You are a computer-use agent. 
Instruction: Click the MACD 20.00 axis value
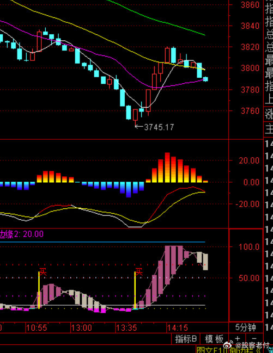(250, 160)
